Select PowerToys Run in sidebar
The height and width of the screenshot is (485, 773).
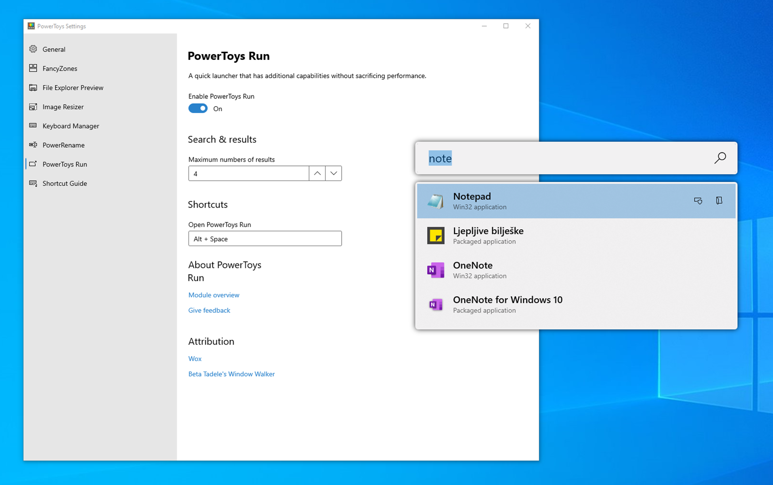coord(100,164)
